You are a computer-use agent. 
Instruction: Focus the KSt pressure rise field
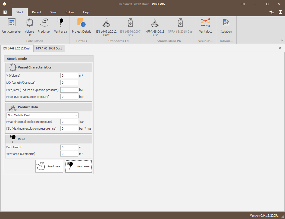pos(69,129)
